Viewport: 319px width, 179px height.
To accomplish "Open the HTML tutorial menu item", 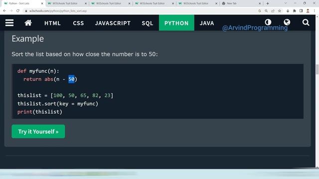I will pyautogui.click(x=52, y=23).
